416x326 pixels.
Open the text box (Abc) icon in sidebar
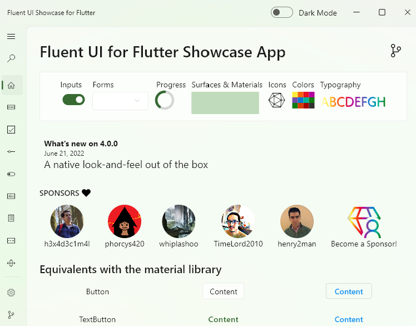[11, 196]
